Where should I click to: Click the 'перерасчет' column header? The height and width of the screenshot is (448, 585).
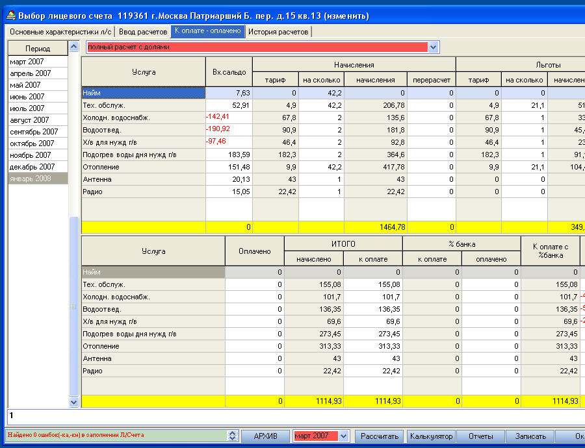tap(432, 80)
